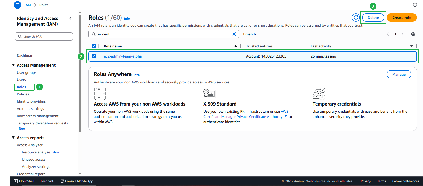Click the Temporary credentials key icon
This screenshot has width=423, height=186.
(x=319, y=94)
